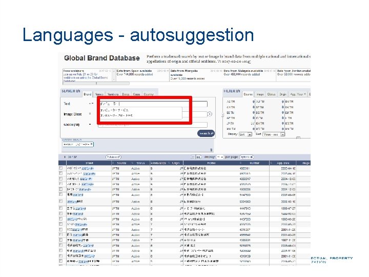The height and width of the screenshot is (277, 369).
Task: Select the Image filter tab
Action: tap(260, 94)
